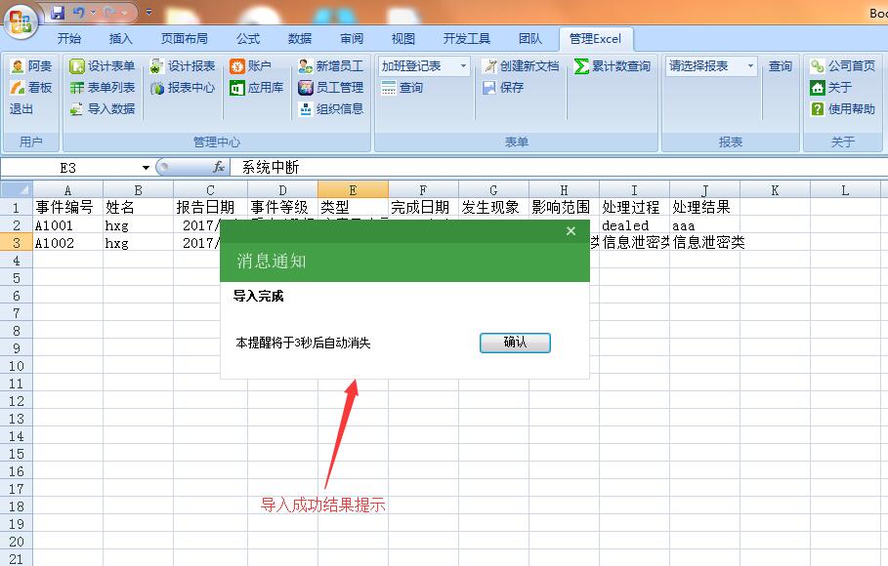Select cell I2 containing dealed
The image size is (888, 566).
634,225
